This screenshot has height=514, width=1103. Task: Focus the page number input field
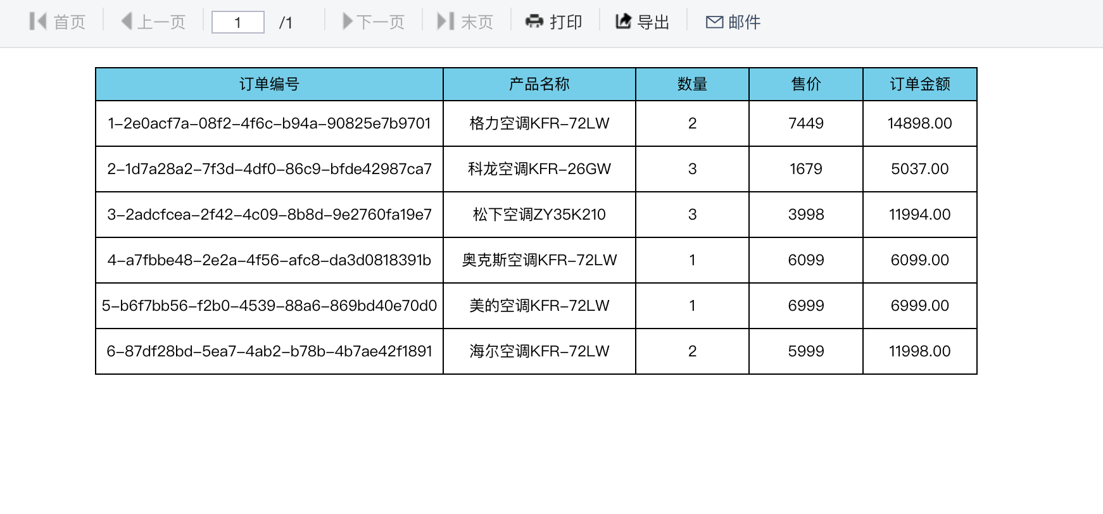[238, 22]
